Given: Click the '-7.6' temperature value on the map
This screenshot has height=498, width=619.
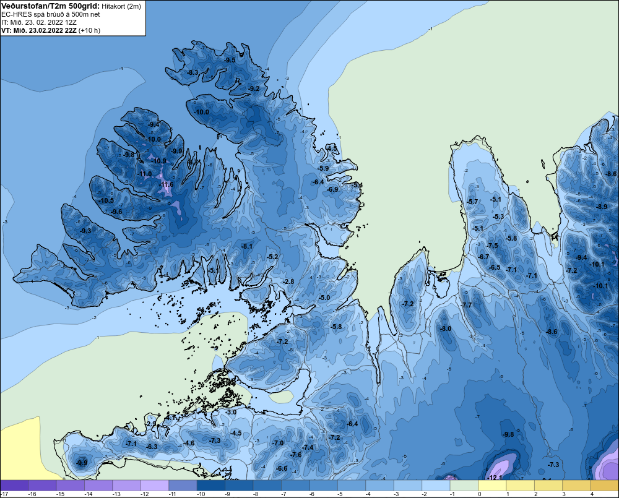Looking at the screenshot, I should pos(296,455).
